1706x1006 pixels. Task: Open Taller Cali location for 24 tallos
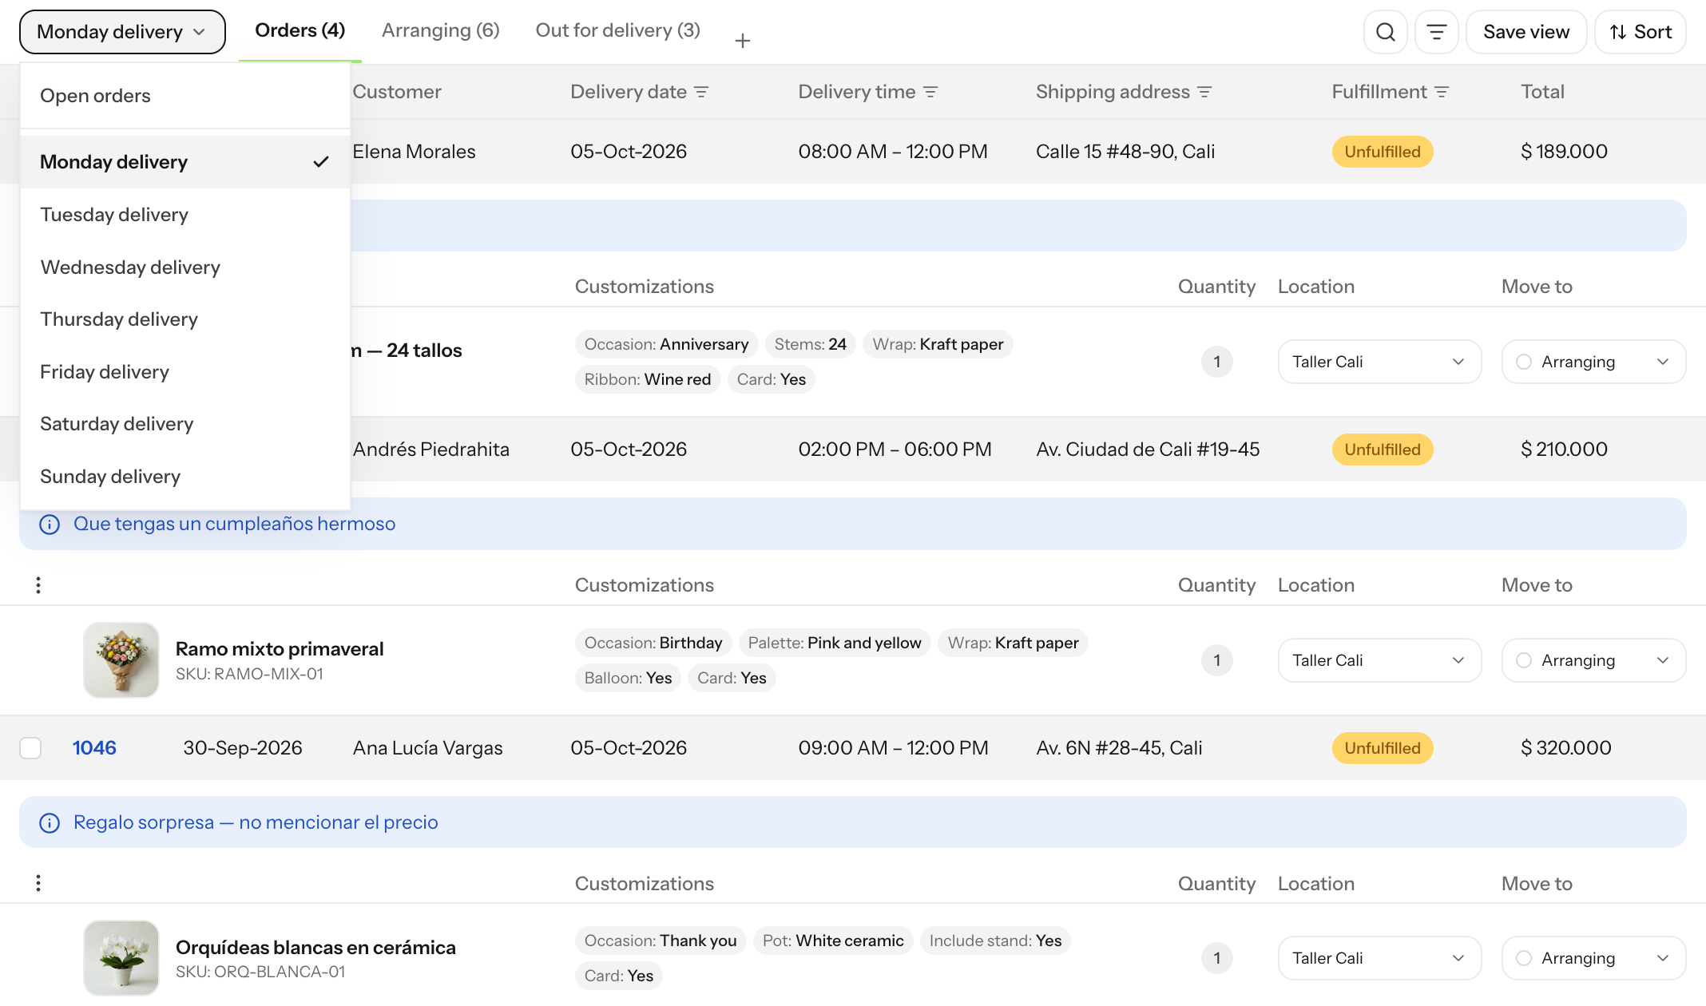point(1379,362)
